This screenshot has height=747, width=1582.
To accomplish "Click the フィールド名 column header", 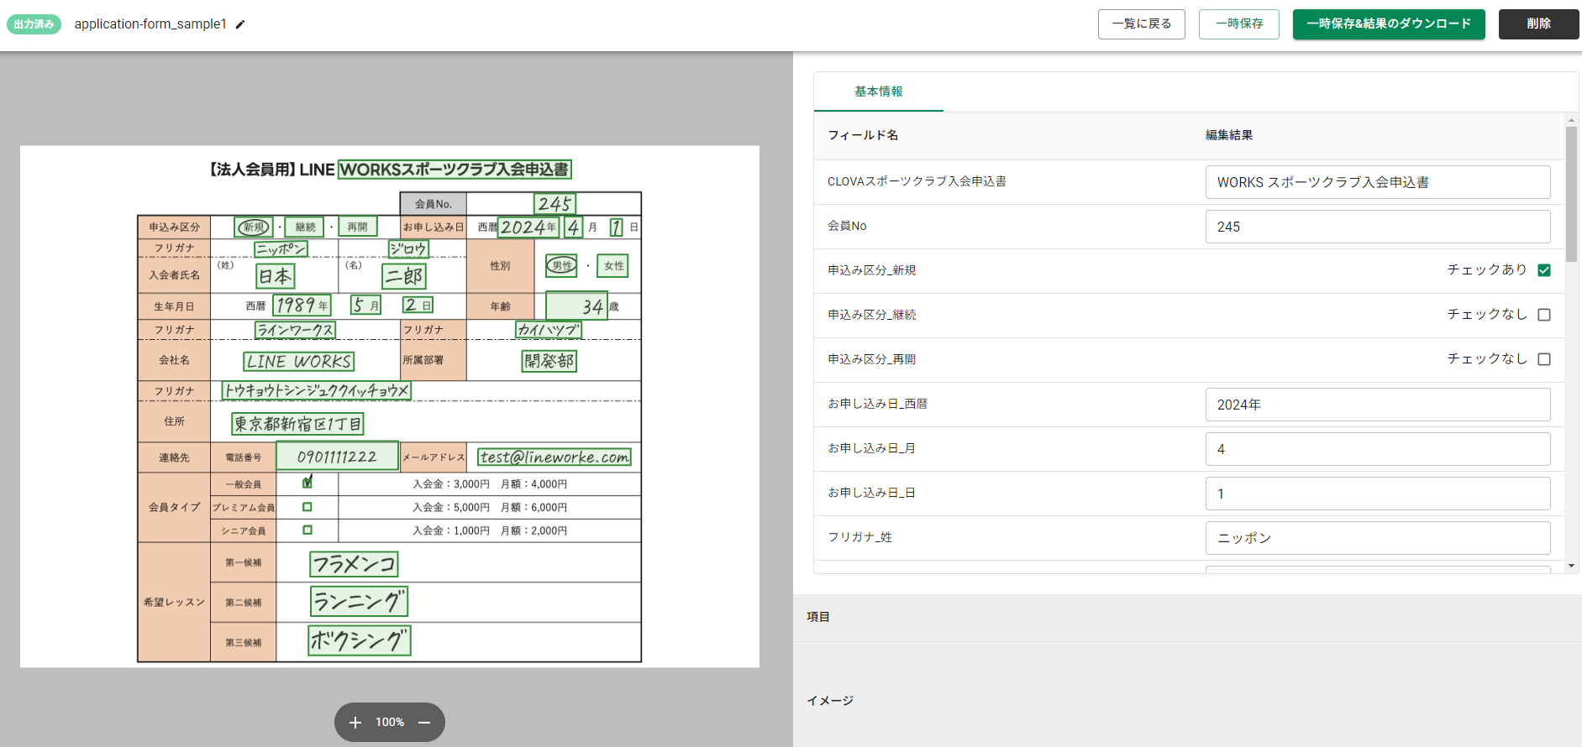I will click(863, 135).
